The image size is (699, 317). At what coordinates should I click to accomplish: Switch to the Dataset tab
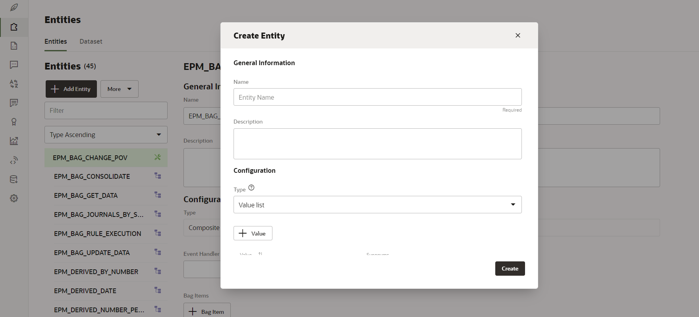click(x=91, y=41)
